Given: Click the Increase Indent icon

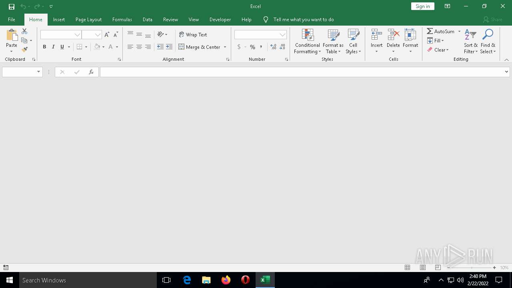Looking at the screenshot, I should (x=169, y=47).
